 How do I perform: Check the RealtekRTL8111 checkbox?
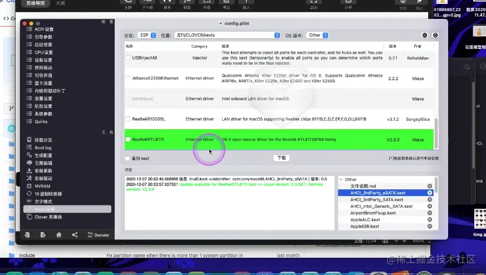click(x=128, y=140)
